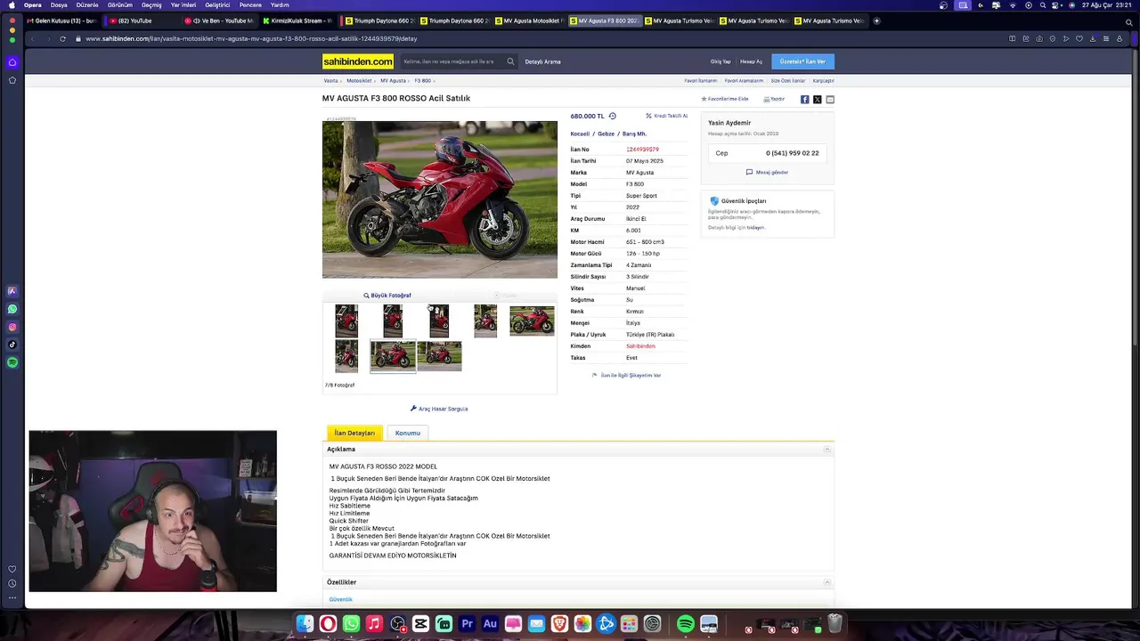Click Hesap Aç link
This screenshot has width=1140, height=641.
tap(752, 61)
